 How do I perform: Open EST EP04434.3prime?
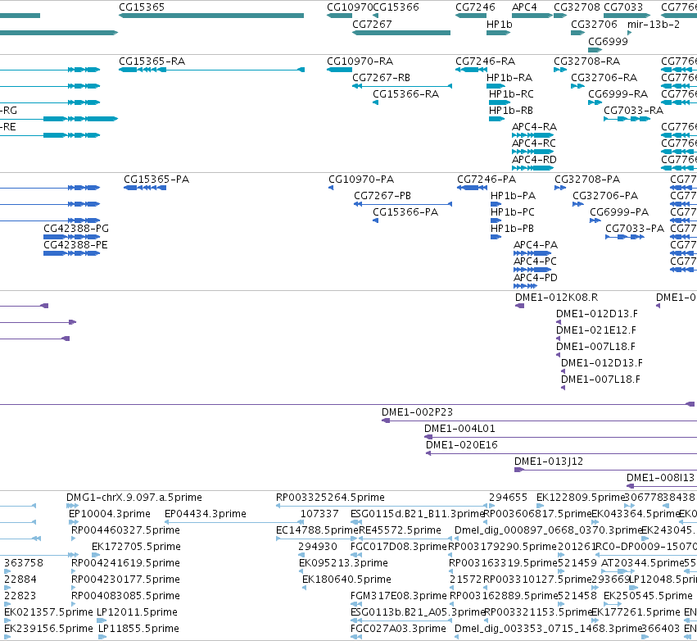click(x=206, y=514)
